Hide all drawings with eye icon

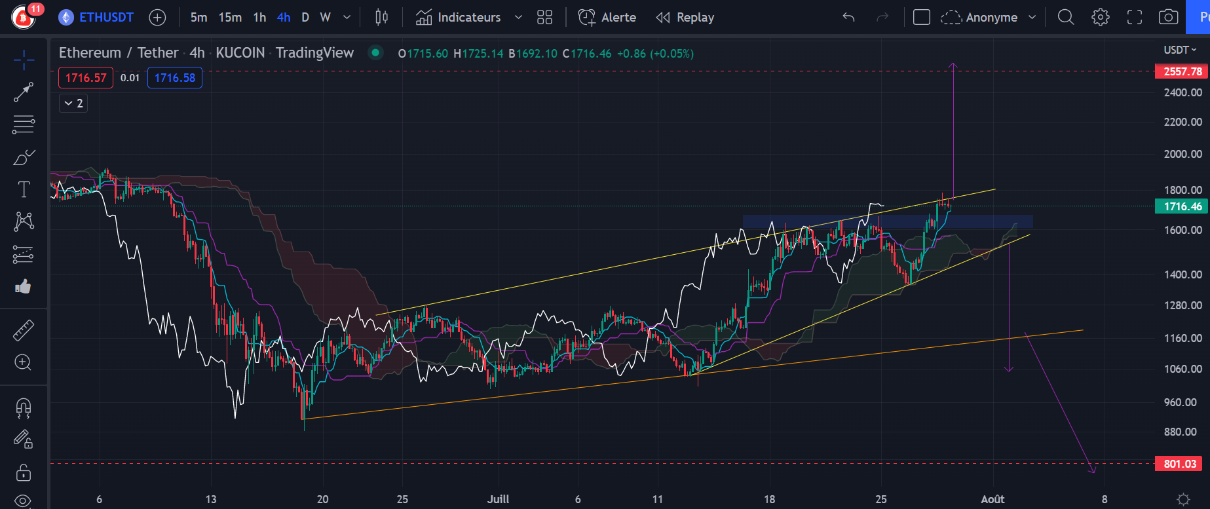24,501
